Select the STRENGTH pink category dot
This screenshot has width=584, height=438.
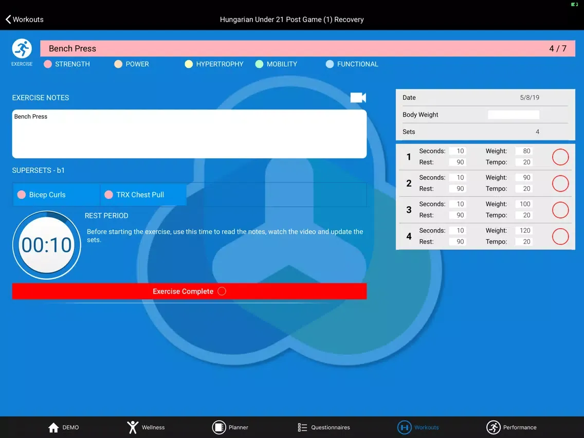pyautogui.click(x=48, y=64)
